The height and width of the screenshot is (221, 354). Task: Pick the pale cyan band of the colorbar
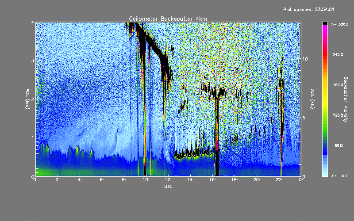tap(325, 172)
